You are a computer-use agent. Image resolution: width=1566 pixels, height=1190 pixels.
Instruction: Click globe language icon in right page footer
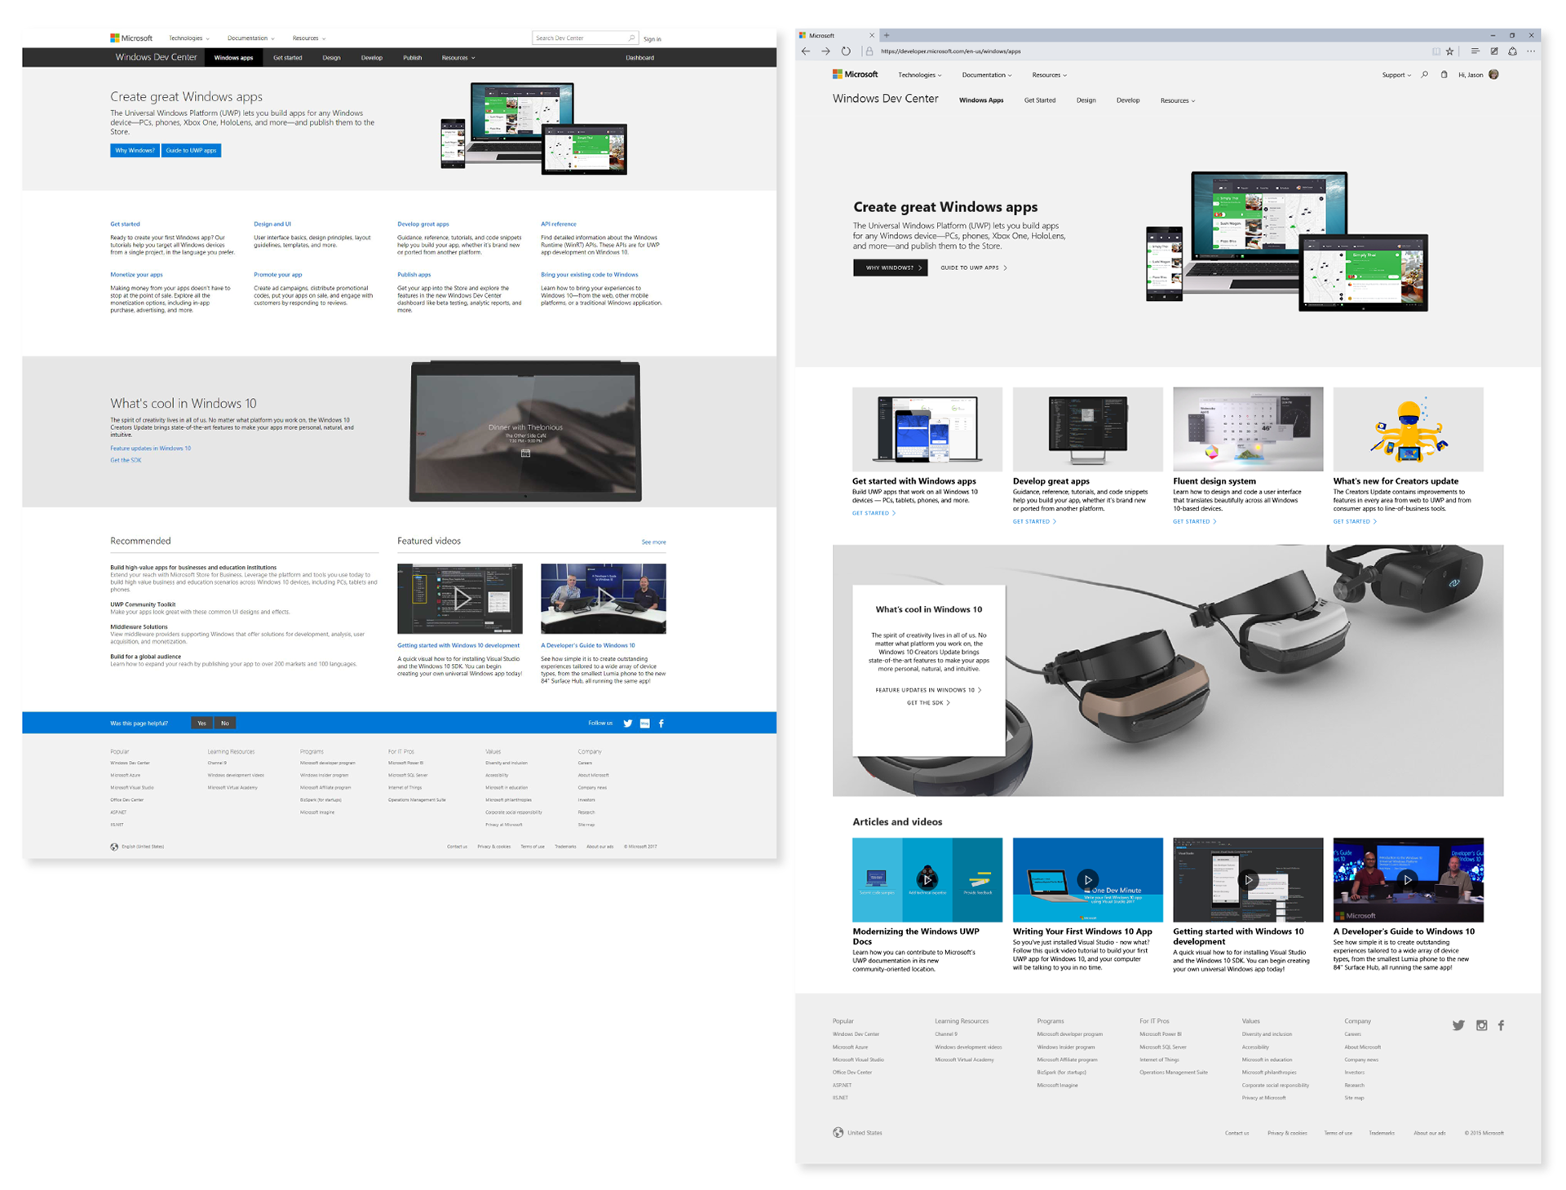[838, 1132]
